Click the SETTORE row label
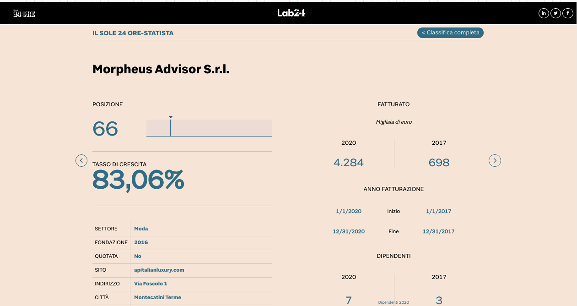 (x=106, y=229)
